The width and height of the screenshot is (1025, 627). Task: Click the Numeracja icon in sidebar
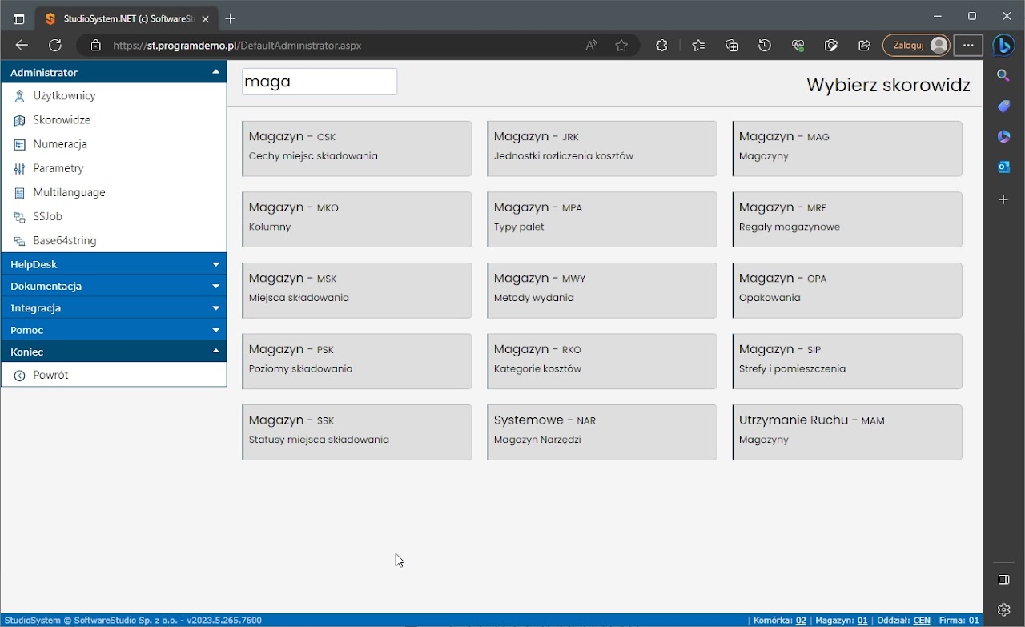(x=20, y=144)
